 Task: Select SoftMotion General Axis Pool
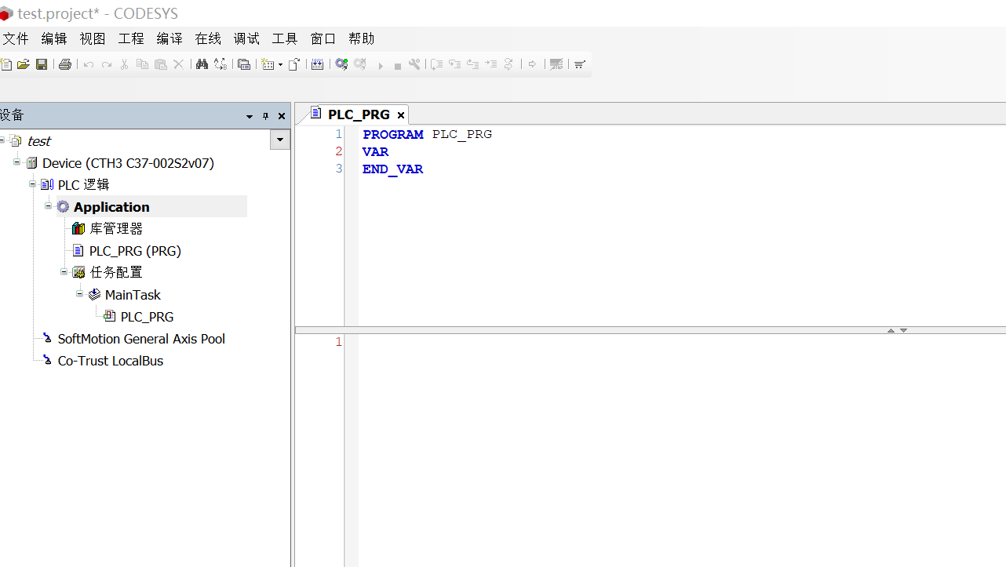[x=141, y=339]
